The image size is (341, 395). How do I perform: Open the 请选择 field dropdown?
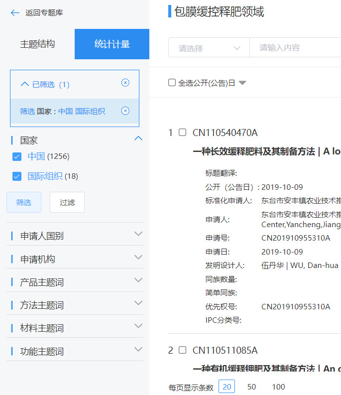[209, 48]
